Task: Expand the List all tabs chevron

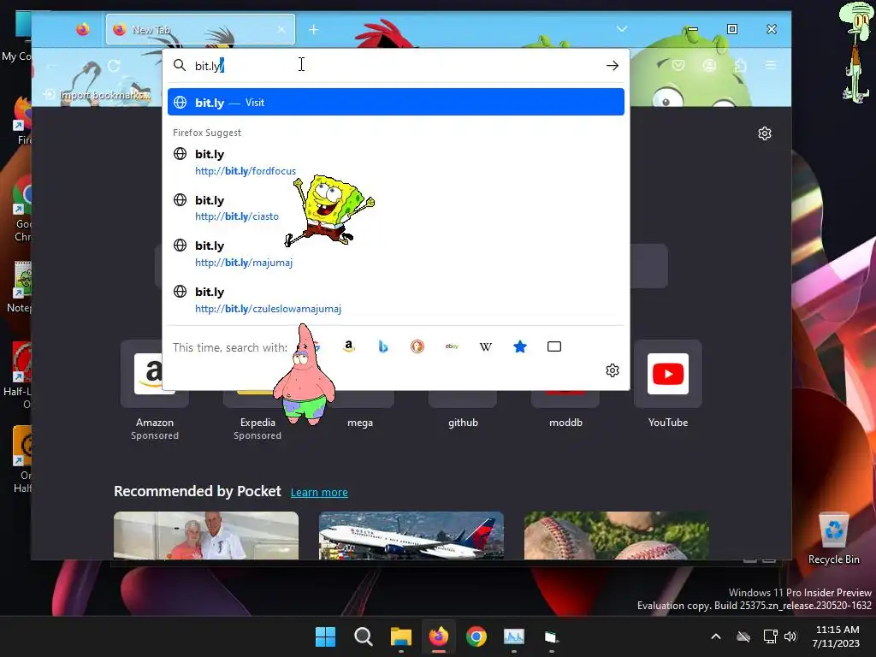Action: tap(621, 29)
